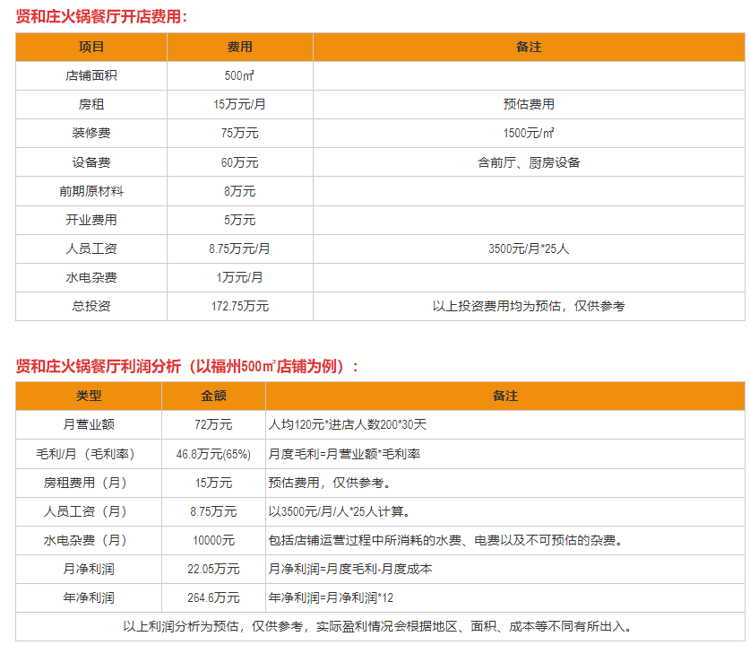Image resolution: width=750 pixels, height=645 pixels.
Task: Click the 项目 column header
Action: [x=91, y=47]
